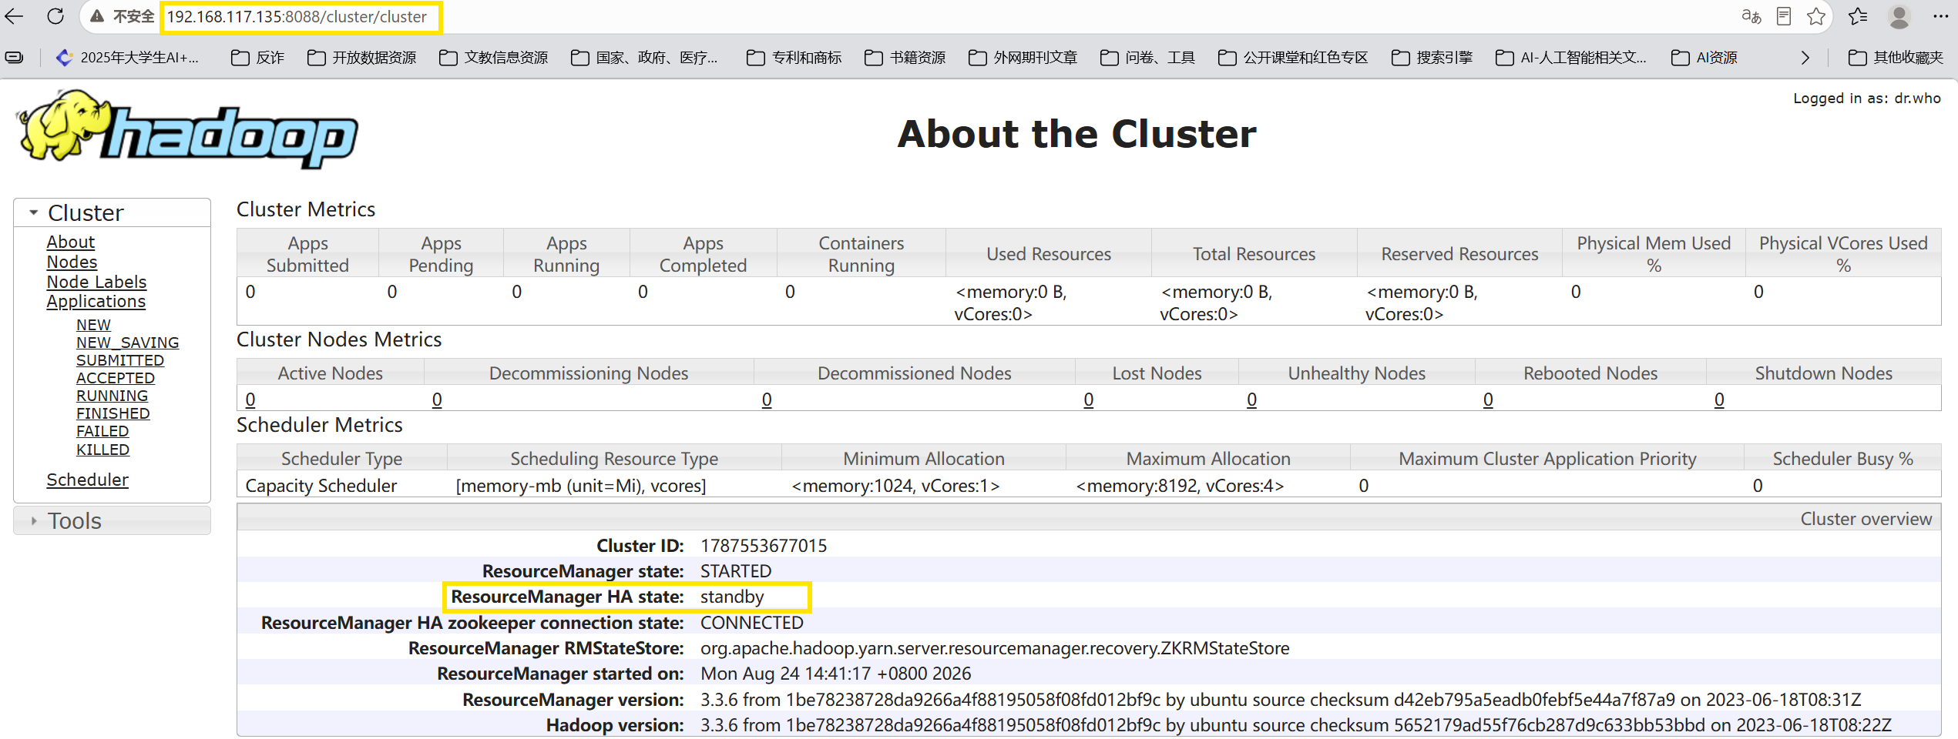Screen dimensions: 1958x739
Task: Open the favorites list icon
Action: tap(1858, 16)
